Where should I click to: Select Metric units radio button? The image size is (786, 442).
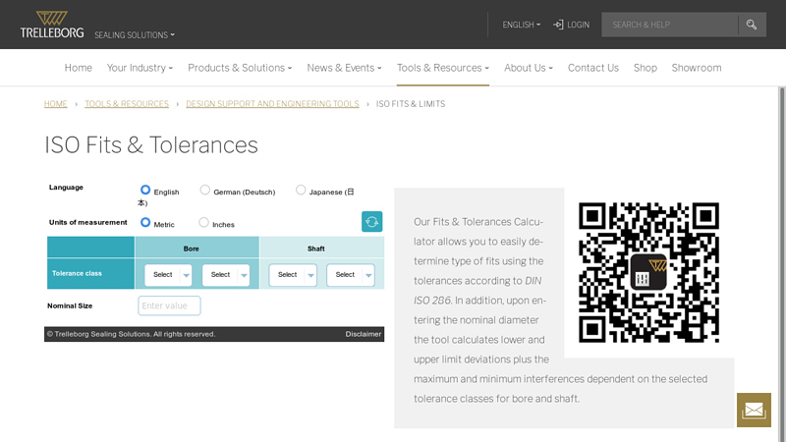click(145, 223)
